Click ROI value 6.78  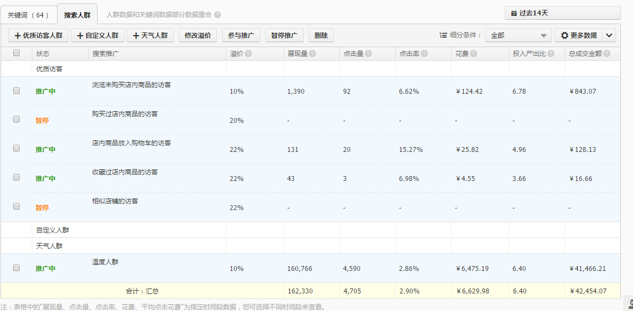tap(519, 92)
